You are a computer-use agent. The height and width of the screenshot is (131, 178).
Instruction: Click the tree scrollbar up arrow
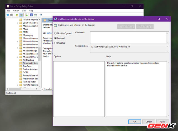pos(39,20)
